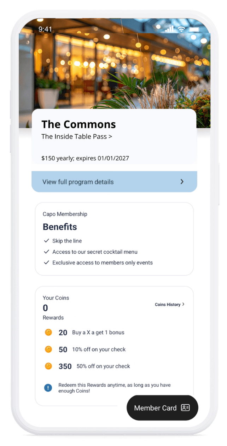Click the checkmark next to Skip the line
Screen dimensions: 227x446
click(46, 241)
